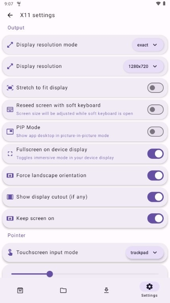The width and height of the screenshot is (170, 303).
Task: Click the Fullscreen on device display icon
Action: [x=10, y=154]
